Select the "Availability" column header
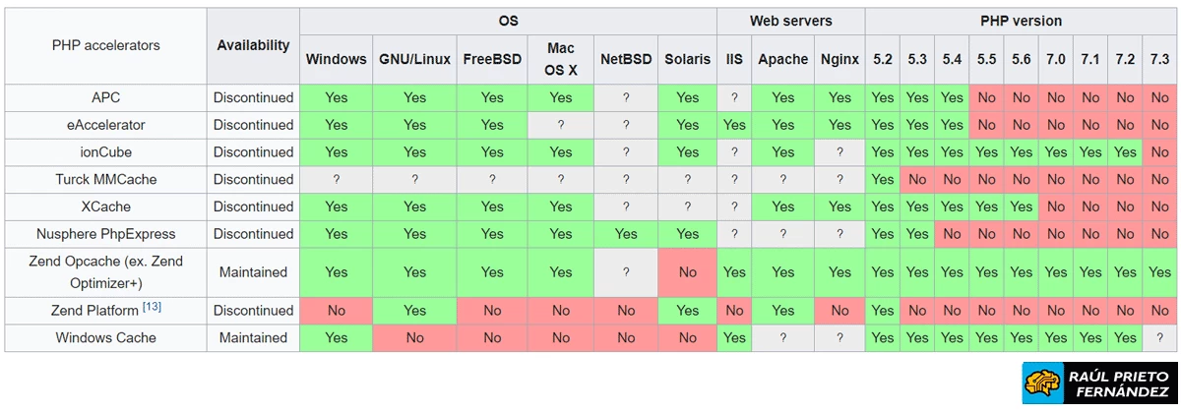Image resolution: width=1181 pixels, height=413 pixels. click(253, 45)
